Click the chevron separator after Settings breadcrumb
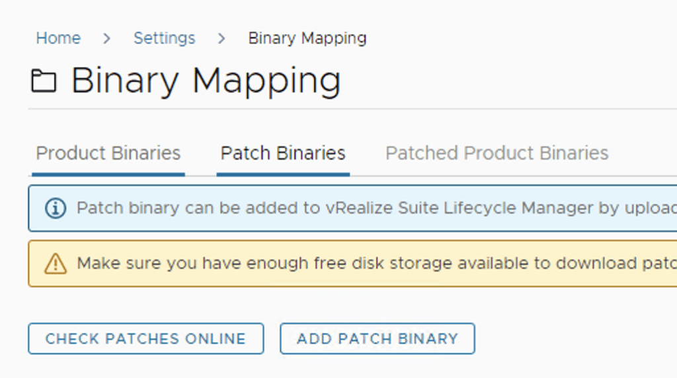 (x=221, y=38)
